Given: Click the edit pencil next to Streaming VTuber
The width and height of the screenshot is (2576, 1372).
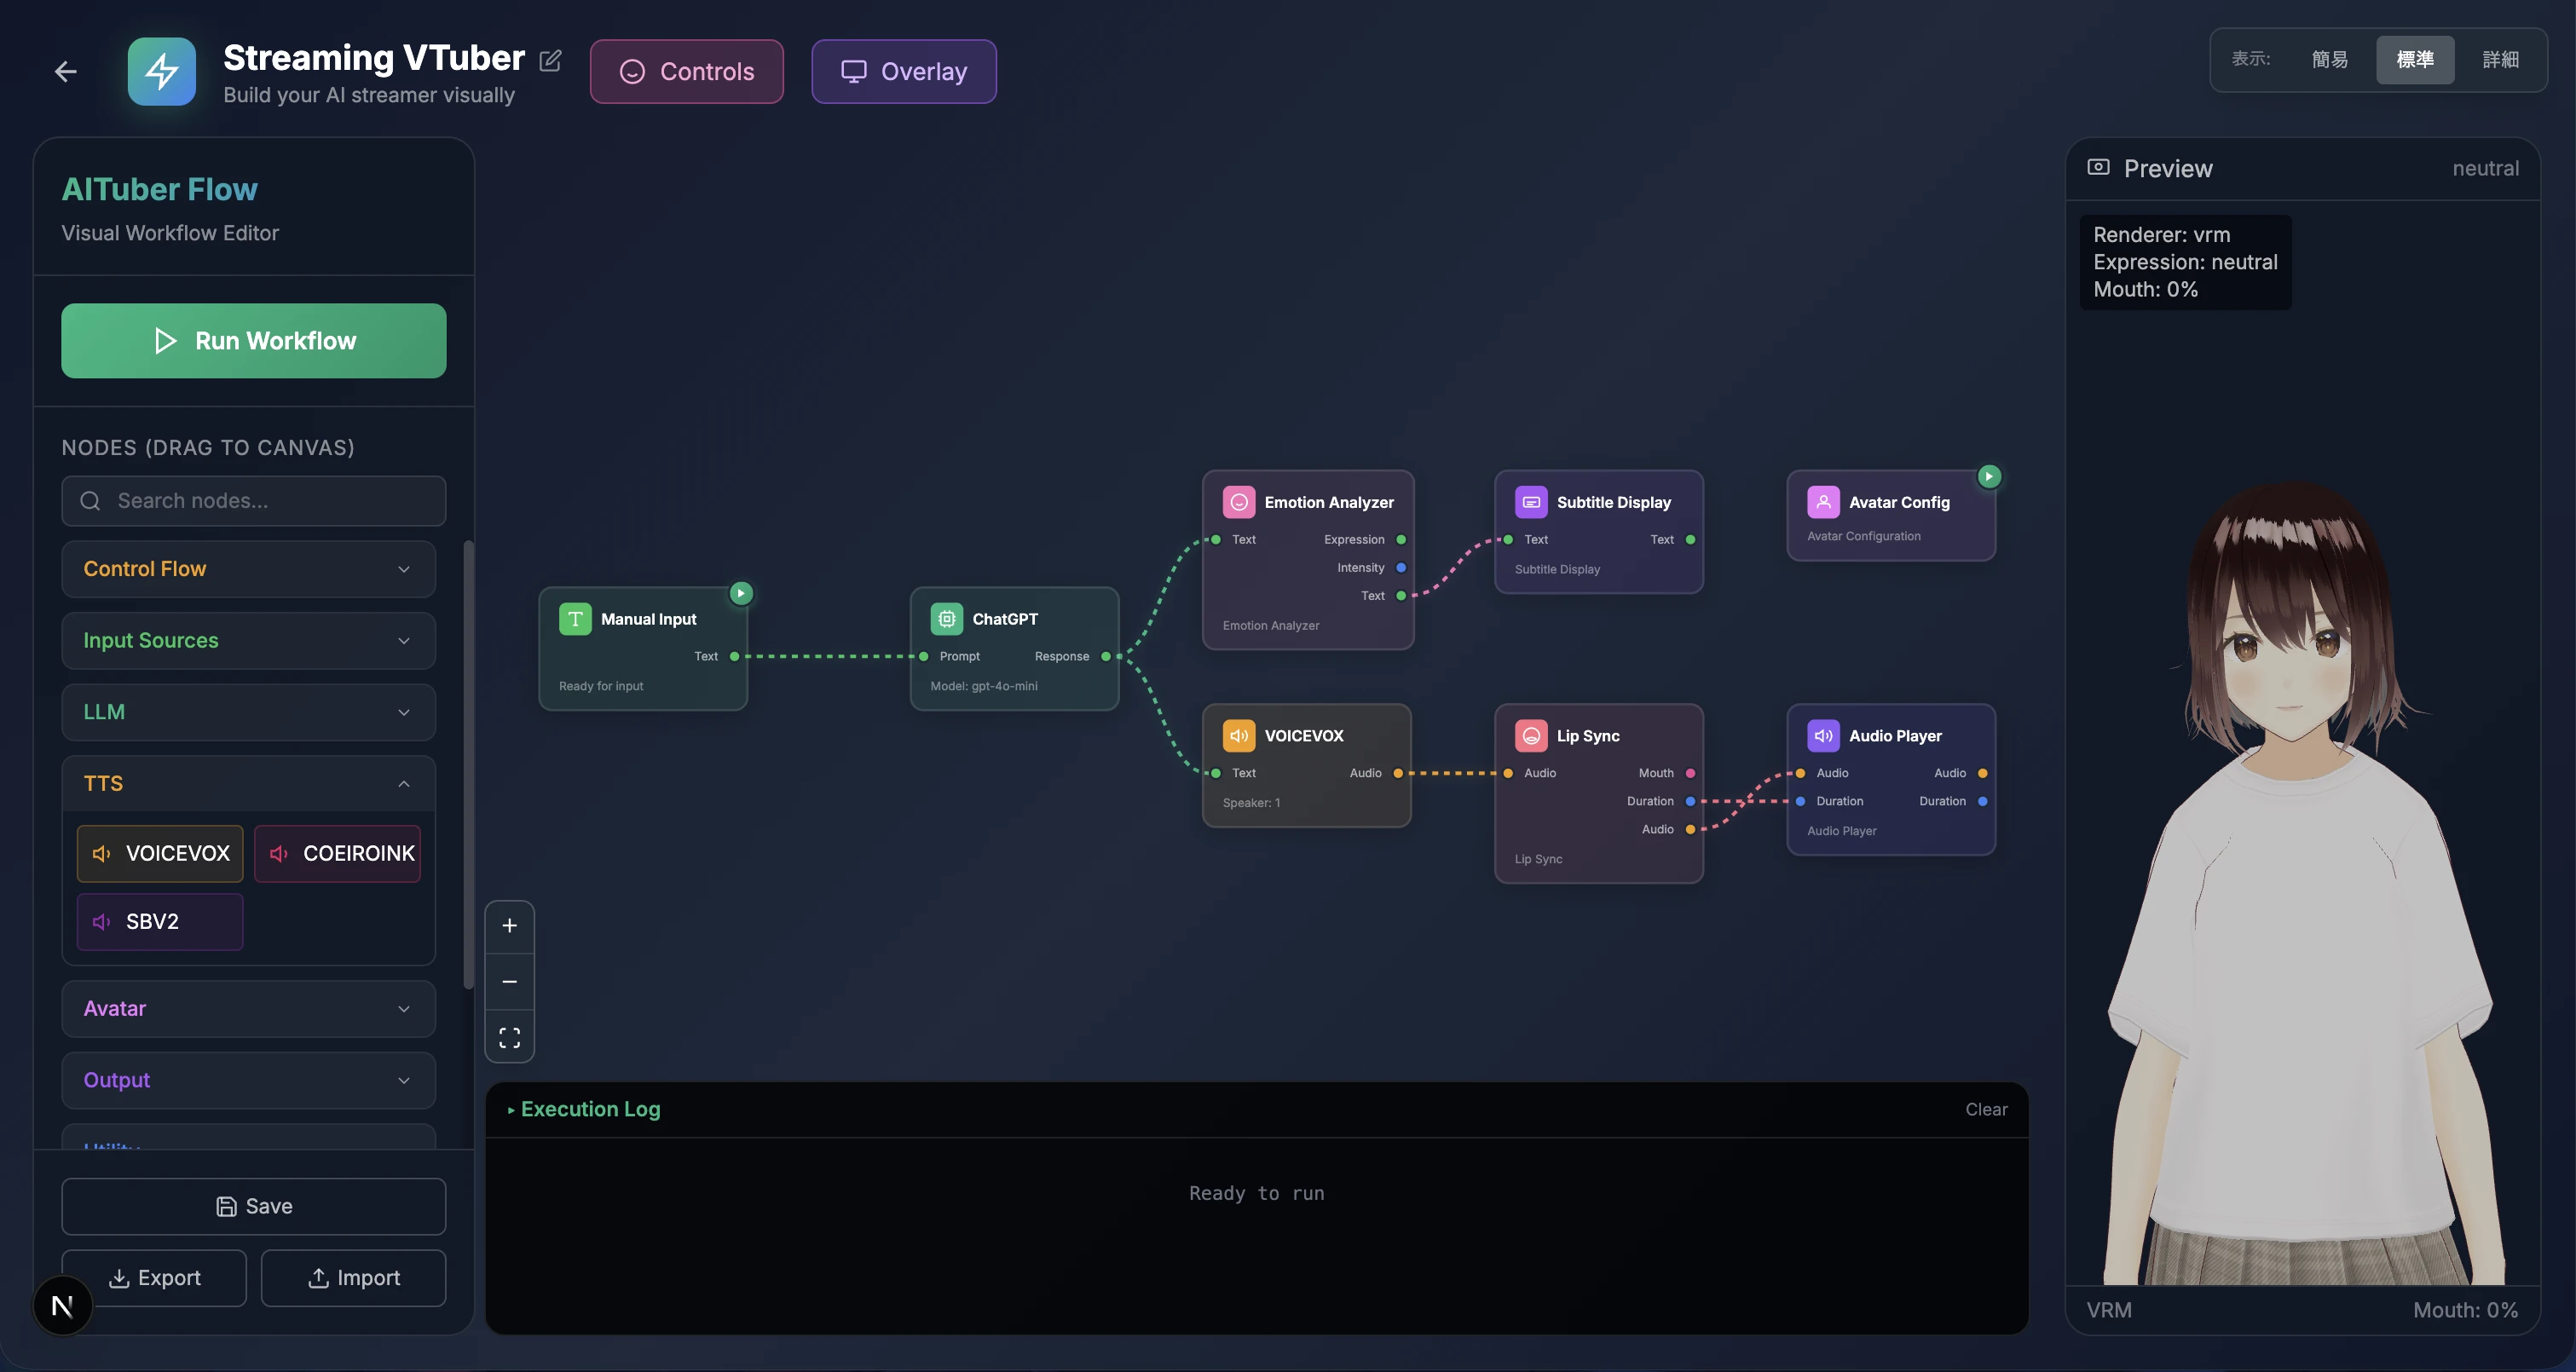Looking at the screenshot, I should 550,60.
